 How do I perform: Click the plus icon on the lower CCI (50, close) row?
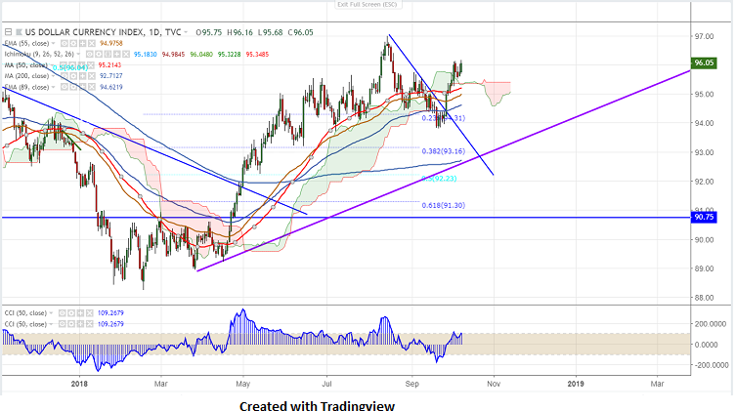click(80, 324)
